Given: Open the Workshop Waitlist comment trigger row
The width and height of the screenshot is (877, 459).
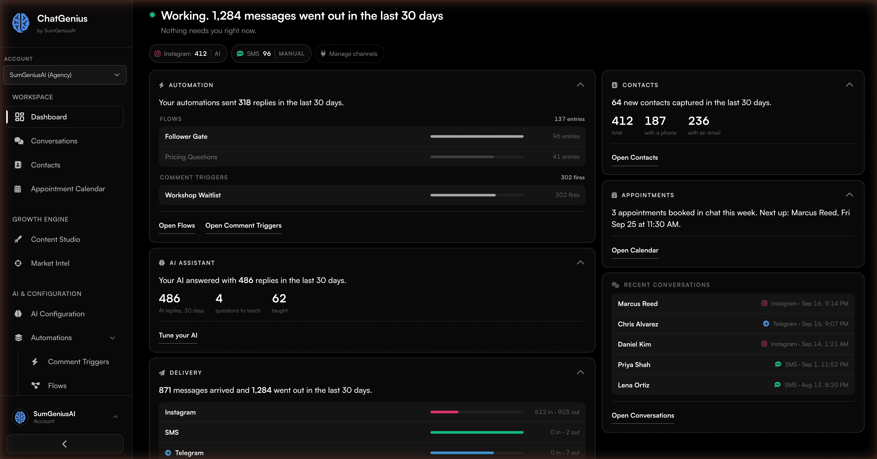Looking at the screenshot, I should pos(372,195).
